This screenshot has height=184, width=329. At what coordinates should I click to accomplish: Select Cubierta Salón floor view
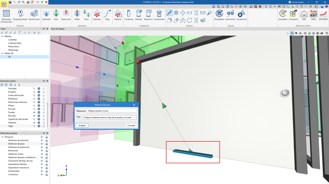15,43
